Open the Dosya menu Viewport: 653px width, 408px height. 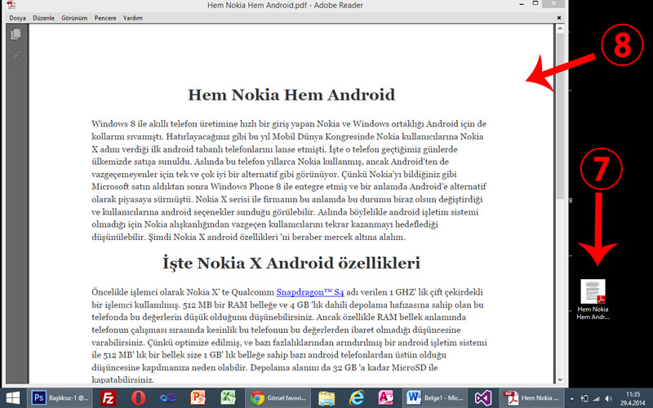click(x=17, y=18)
